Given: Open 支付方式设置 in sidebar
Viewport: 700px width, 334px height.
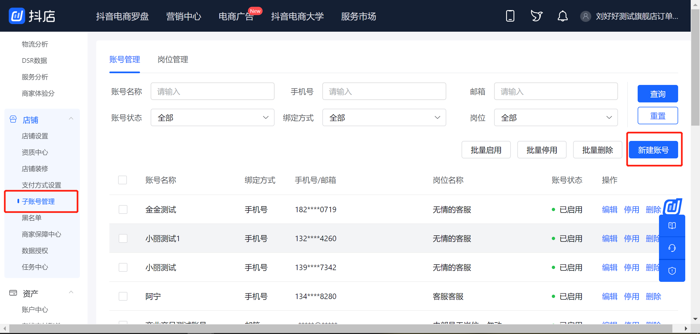Looking at the screenshot, I should tap(42, 185).
